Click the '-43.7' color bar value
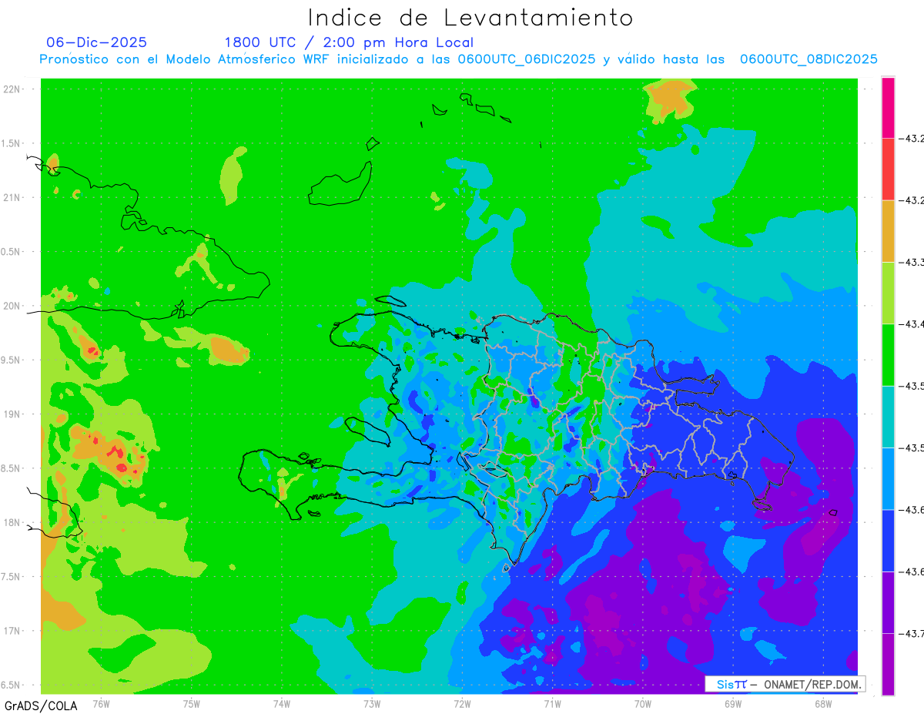 912,633
